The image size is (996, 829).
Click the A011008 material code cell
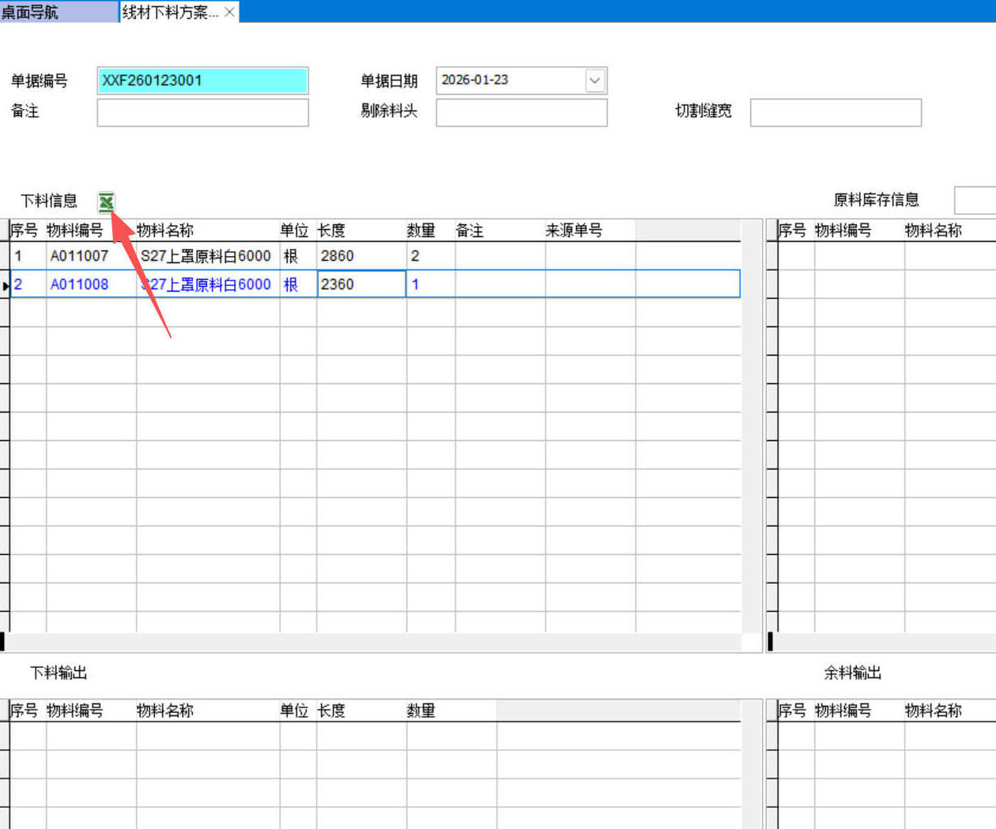79,284
